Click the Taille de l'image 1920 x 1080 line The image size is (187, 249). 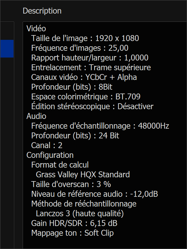[85, 38]
